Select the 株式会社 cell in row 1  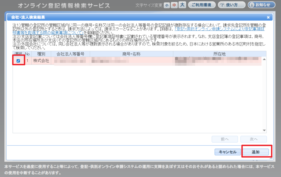coord(41,61)
